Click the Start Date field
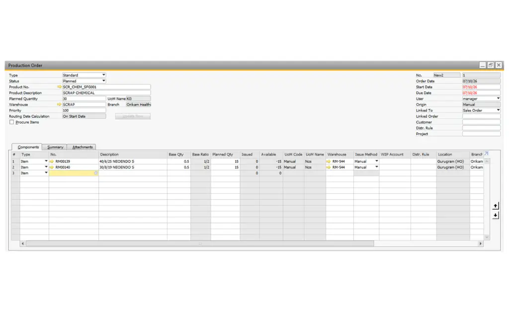 [x=481, y=87]
